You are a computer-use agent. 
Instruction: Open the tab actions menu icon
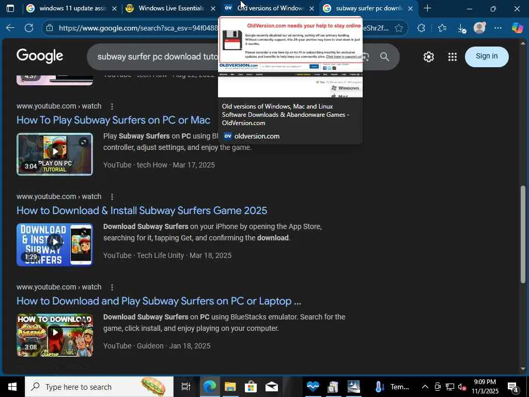coord(10,8)
